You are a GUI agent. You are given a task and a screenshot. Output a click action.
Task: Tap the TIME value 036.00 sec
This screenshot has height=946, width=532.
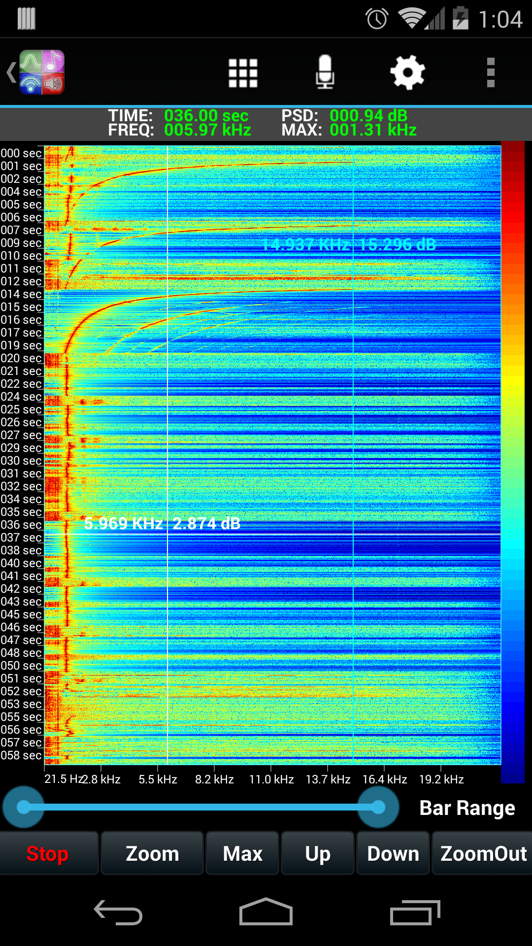point(206,116)
